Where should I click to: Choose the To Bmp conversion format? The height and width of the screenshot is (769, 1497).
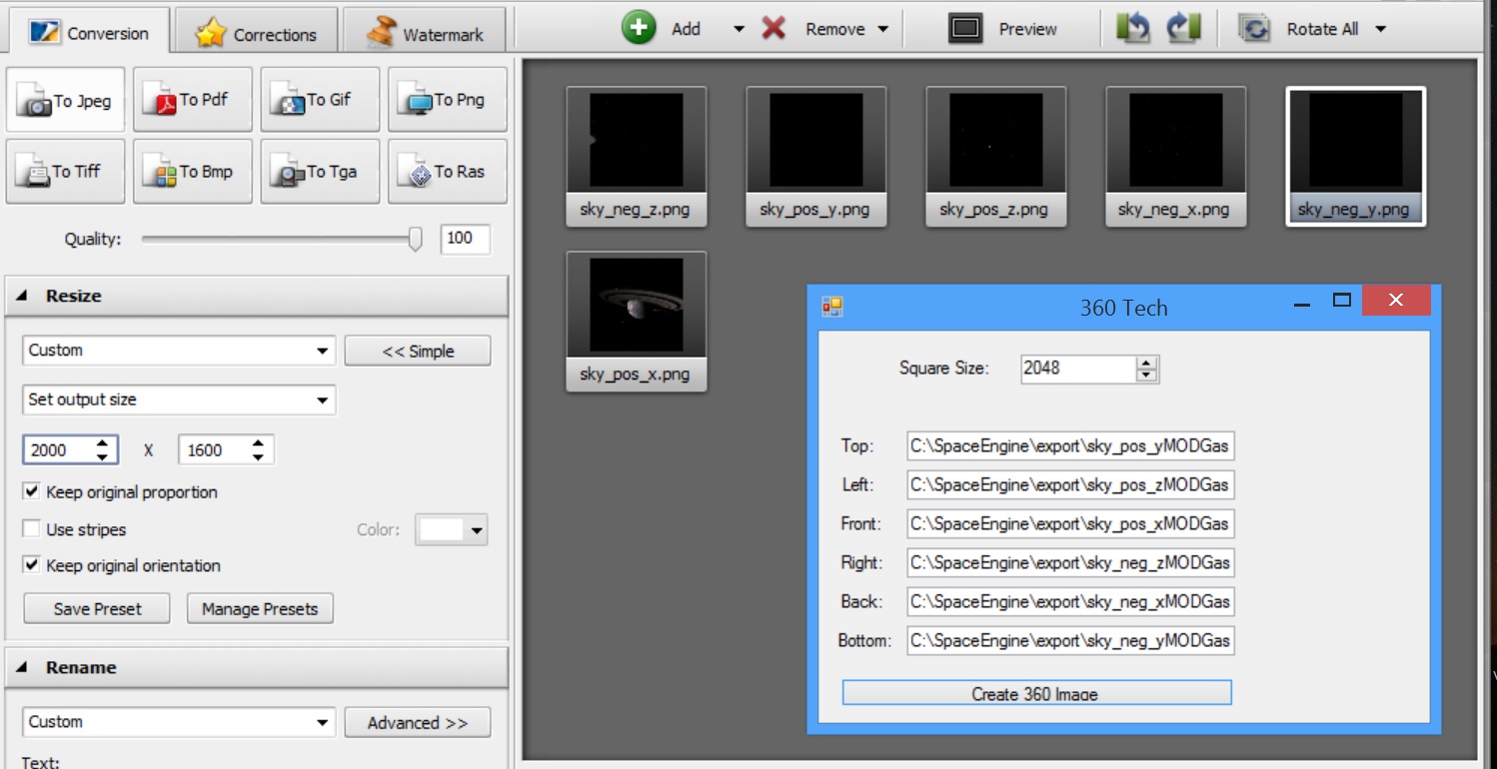[x=193, y=172]
